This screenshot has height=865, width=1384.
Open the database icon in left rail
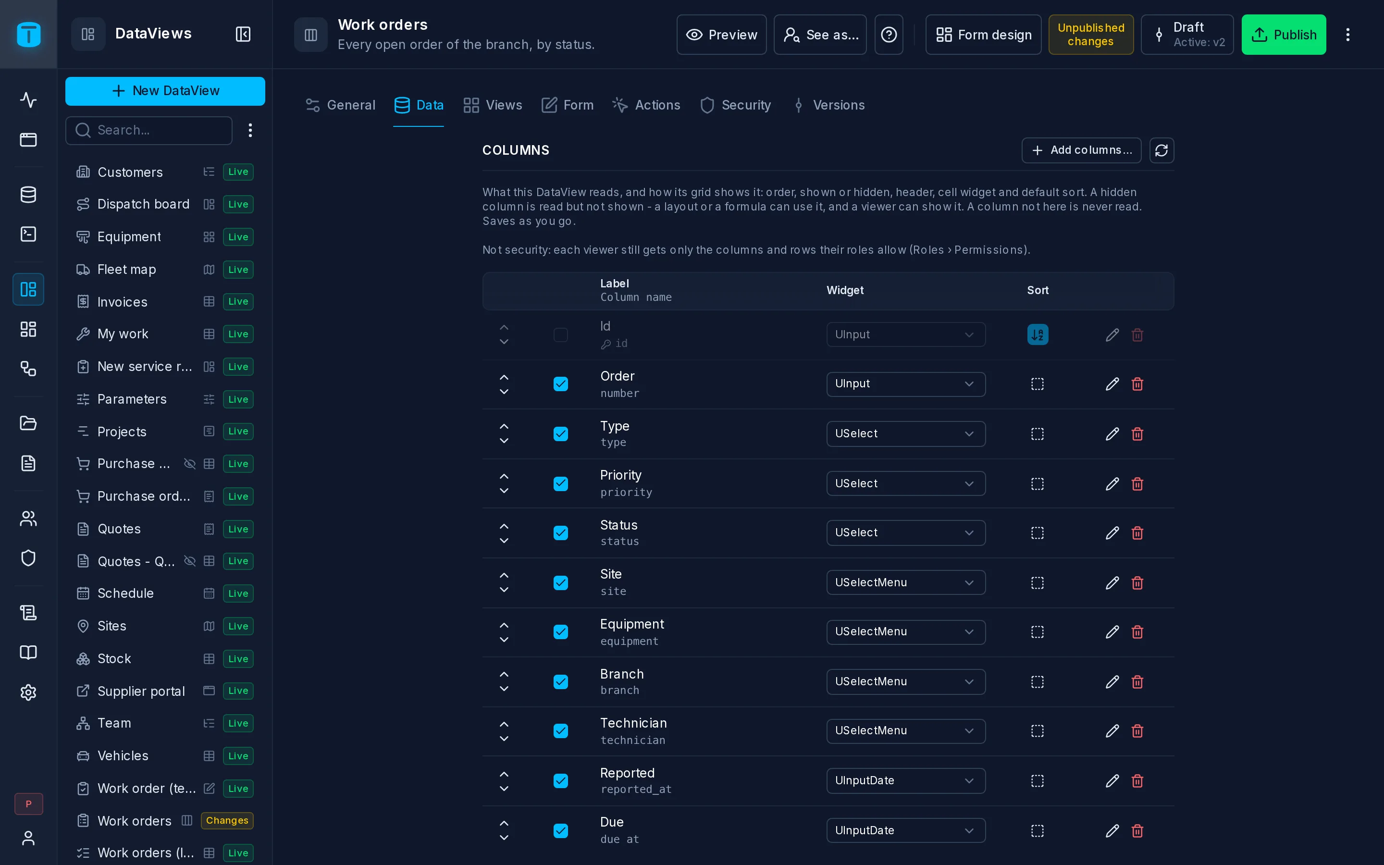(x=28, y=195)
